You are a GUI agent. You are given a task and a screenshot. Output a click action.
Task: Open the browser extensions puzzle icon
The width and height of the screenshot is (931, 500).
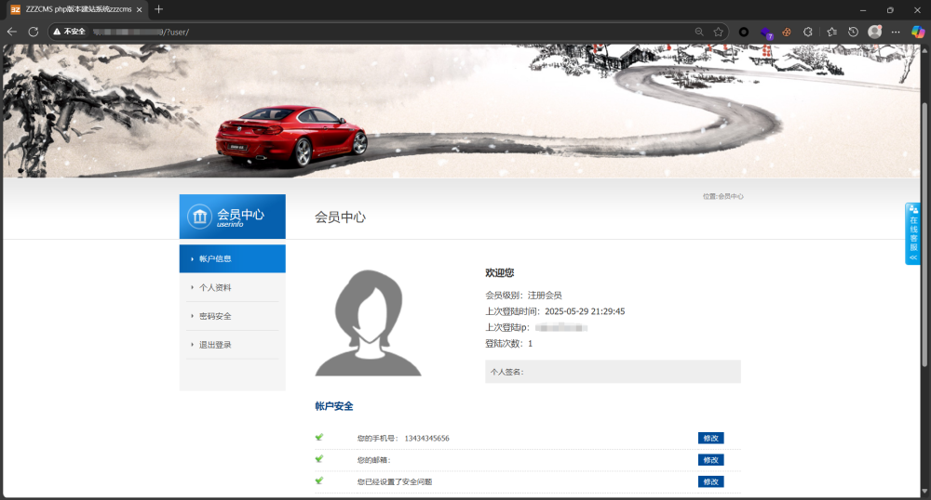pyautogui.click(x=808, y=31)
